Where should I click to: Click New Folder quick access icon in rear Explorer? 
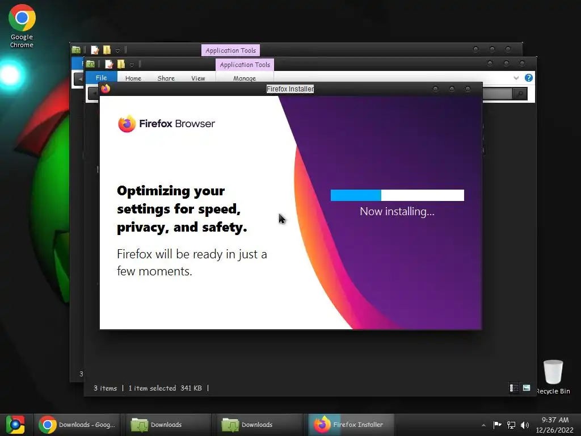(107, 50)
